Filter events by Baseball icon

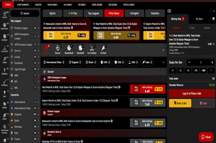tap(80, 50)
